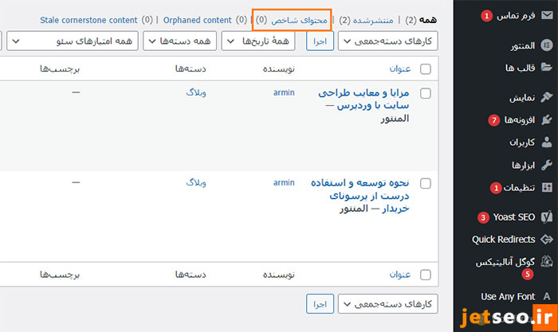The width and height of the screenshot is (558, 332).
Task: Check the مزایا و معایب طراحی post checkbox
Action: [425, 93]
